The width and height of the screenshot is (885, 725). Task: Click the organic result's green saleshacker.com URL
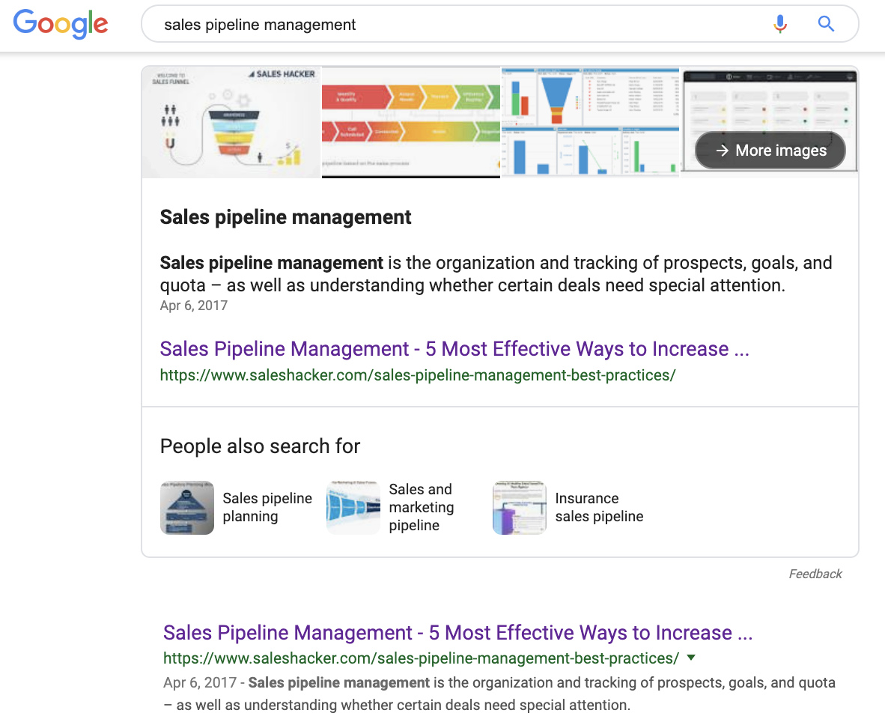coord(421,658)
